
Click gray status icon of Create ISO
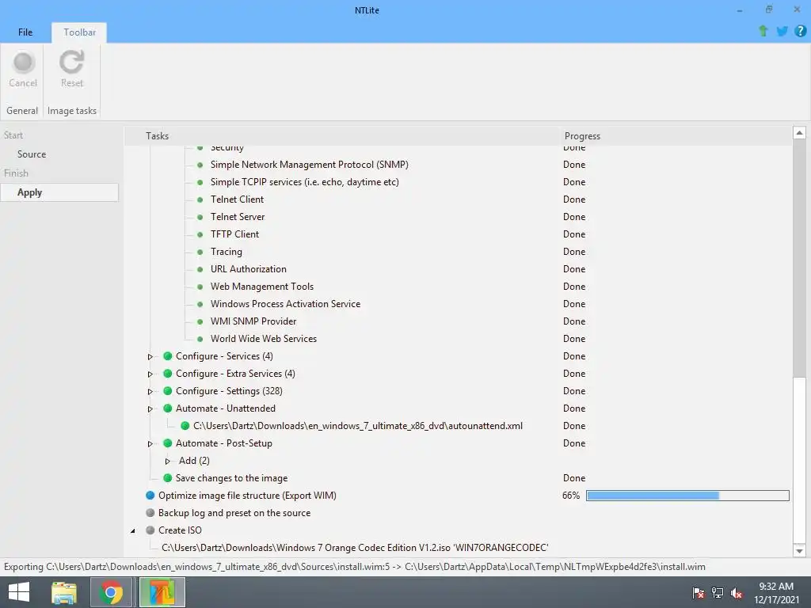click(150, 530)
